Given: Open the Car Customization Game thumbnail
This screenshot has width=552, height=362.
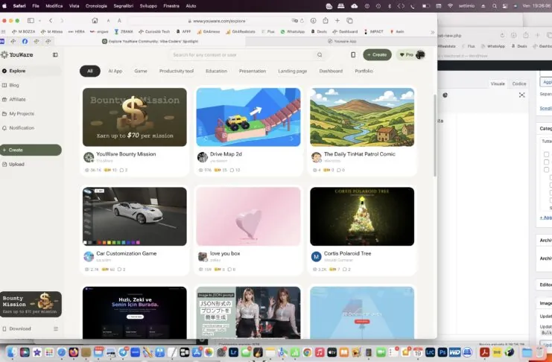Looking at the screenshot, I should [135, 217].
